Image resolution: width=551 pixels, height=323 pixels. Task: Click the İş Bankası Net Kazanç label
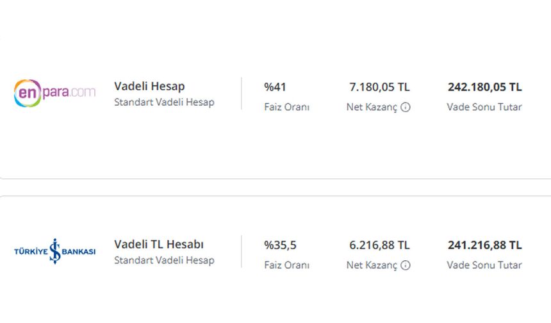(x=372, y=265)
